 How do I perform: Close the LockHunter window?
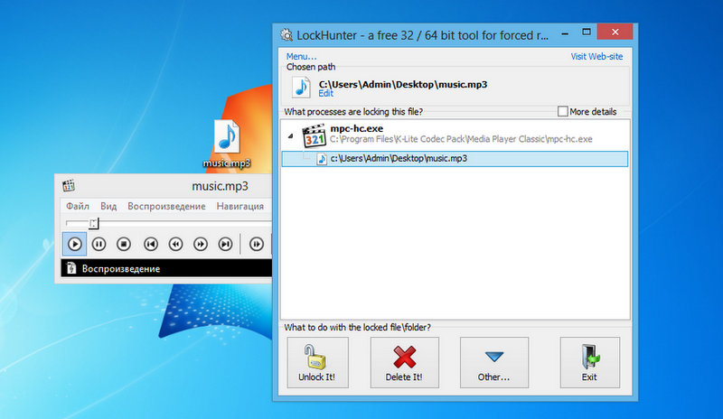coord(615,32)
